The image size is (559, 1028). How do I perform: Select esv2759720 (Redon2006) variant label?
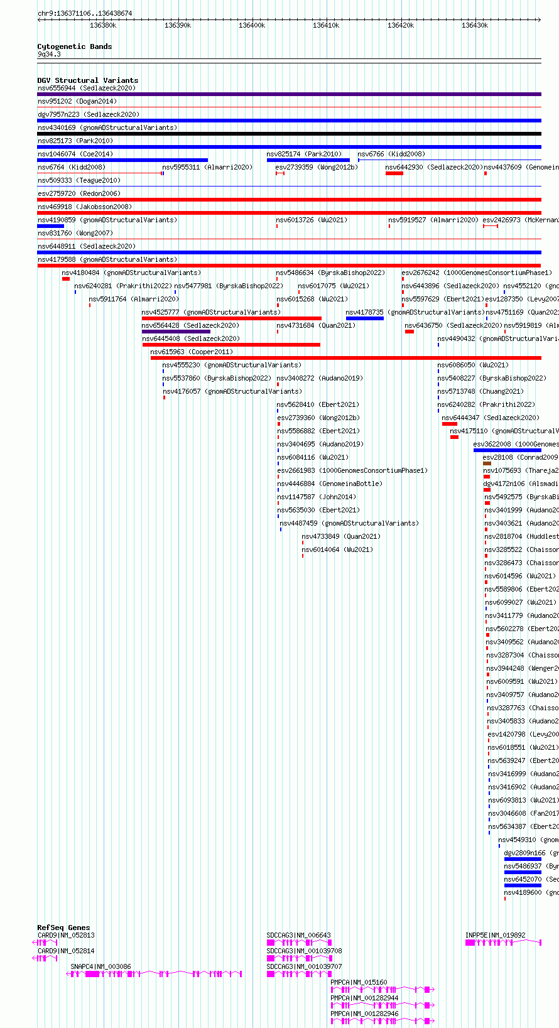[79, 193]
